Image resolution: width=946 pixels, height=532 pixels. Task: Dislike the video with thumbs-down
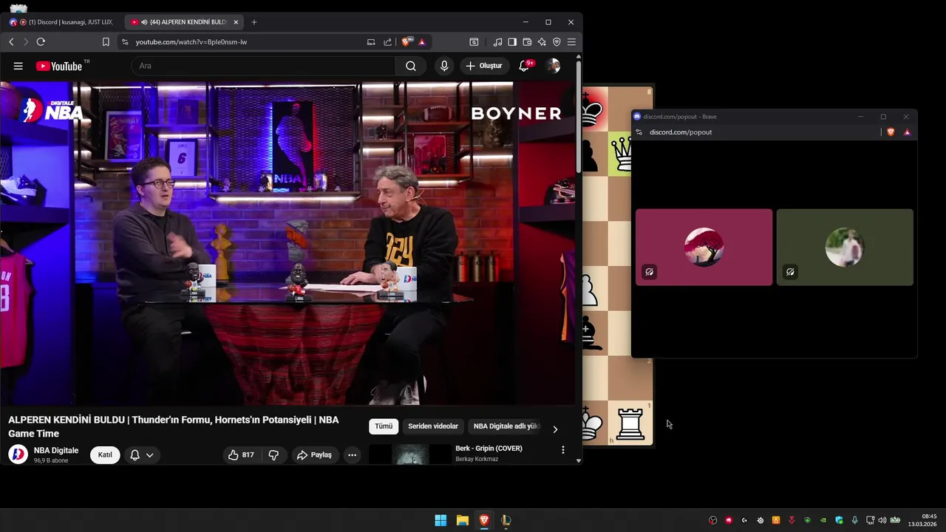click(x=273, y=455)
